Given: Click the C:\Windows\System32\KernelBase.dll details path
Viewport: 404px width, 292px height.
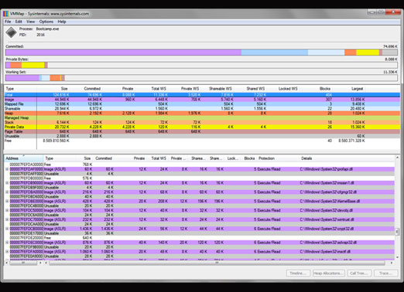Looking at the screenshot, I should (330, 201).
